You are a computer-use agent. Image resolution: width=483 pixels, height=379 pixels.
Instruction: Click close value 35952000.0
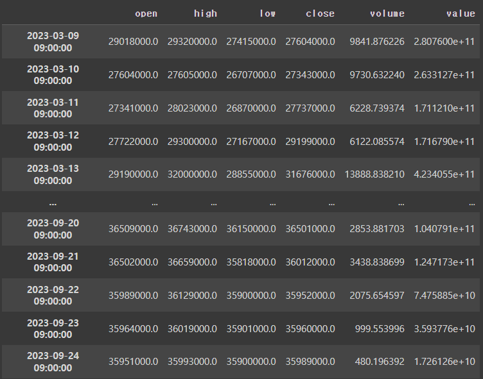click(x=310, y=296)
